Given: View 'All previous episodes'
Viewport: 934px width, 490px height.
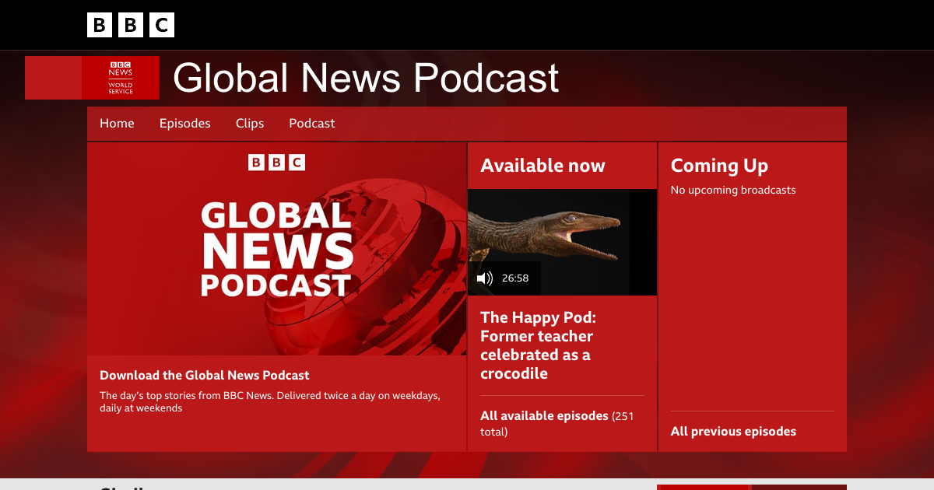Looking at the screenshot, I should click(733, 431).
